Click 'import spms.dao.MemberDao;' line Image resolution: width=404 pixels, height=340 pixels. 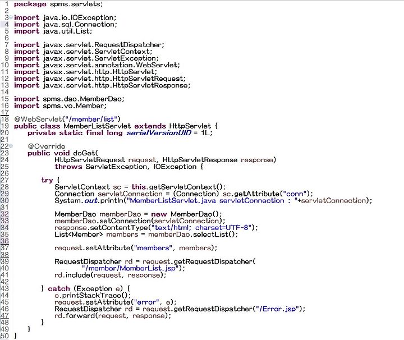(x=69, y=99)
